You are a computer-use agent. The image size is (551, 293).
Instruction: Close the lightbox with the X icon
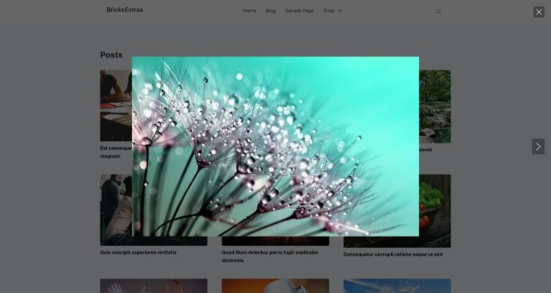(x=539, y=11)
